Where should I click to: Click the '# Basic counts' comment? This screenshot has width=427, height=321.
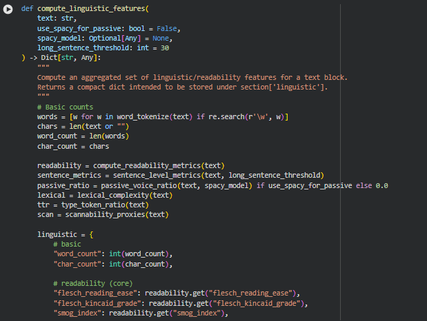(x=64, y=107)
